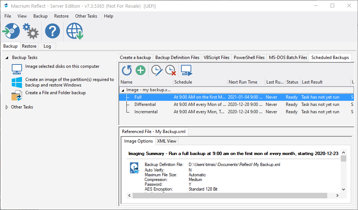The width and height of the screenshot is (358, 210).
Task: Open the VBScript Files tab
Action: tap(217, 58)
